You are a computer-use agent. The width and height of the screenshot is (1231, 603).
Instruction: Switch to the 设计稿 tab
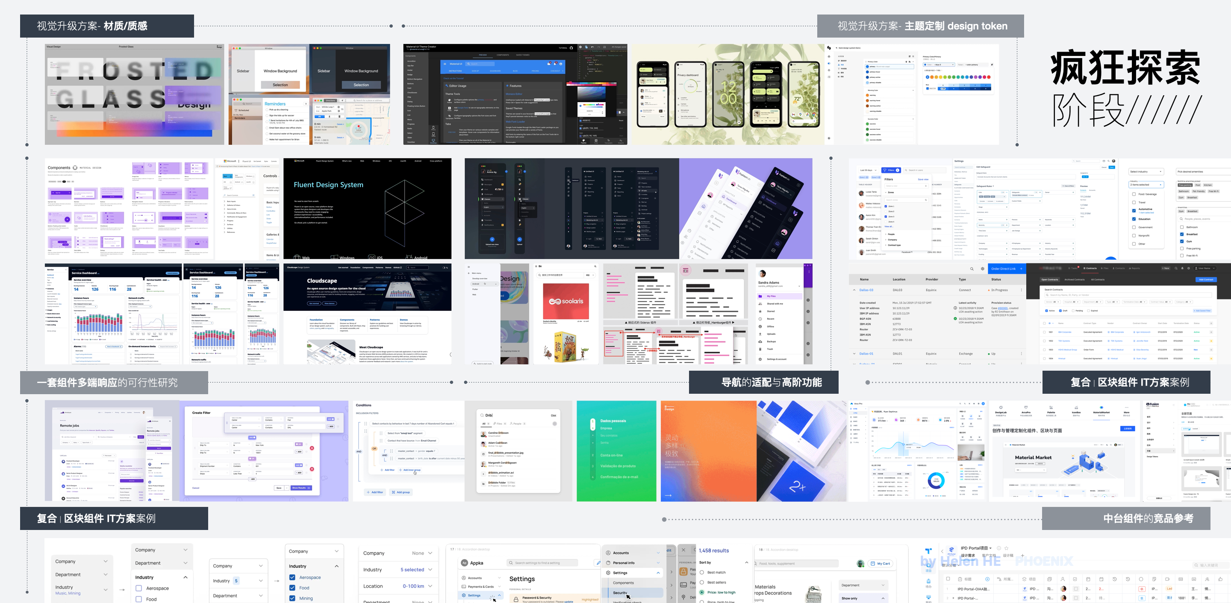point(1008,556)
